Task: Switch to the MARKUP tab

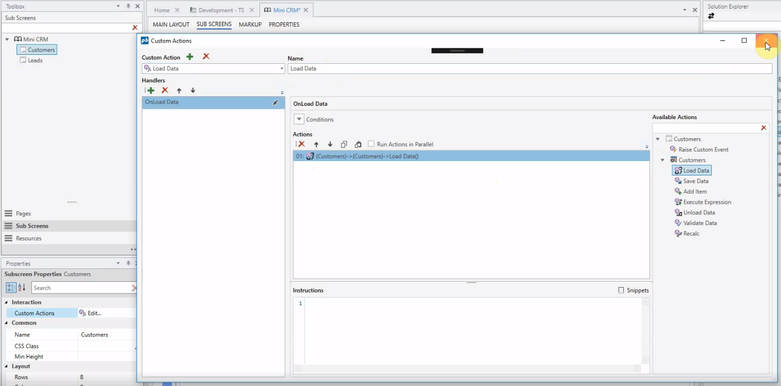Action: coord(250,24)
